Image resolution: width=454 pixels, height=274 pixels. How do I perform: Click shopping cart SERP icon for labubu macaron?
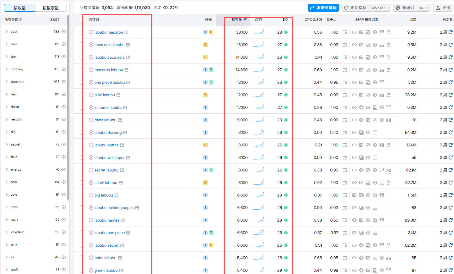click(x=389, y=32)
